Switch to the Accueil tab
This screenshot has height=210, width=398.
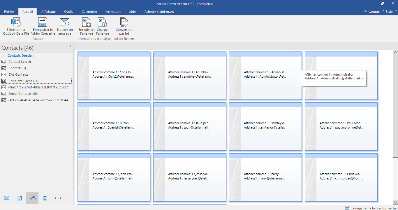tap(28, 12)
